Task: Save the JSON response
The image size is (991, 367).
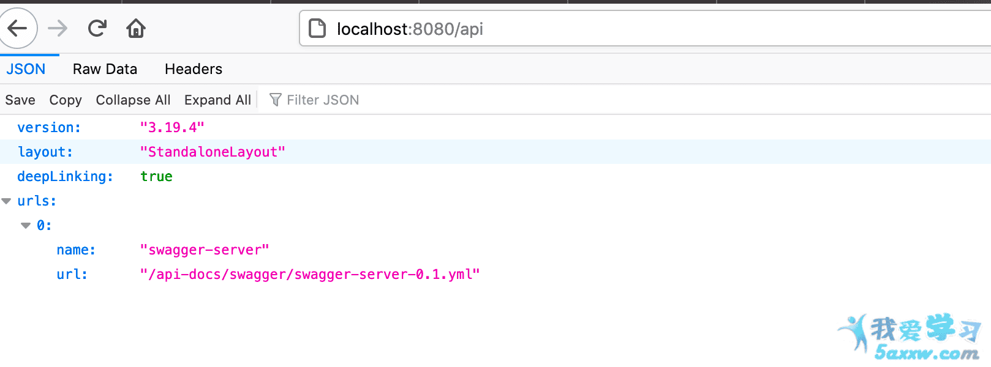Action: tap(20, 100)
